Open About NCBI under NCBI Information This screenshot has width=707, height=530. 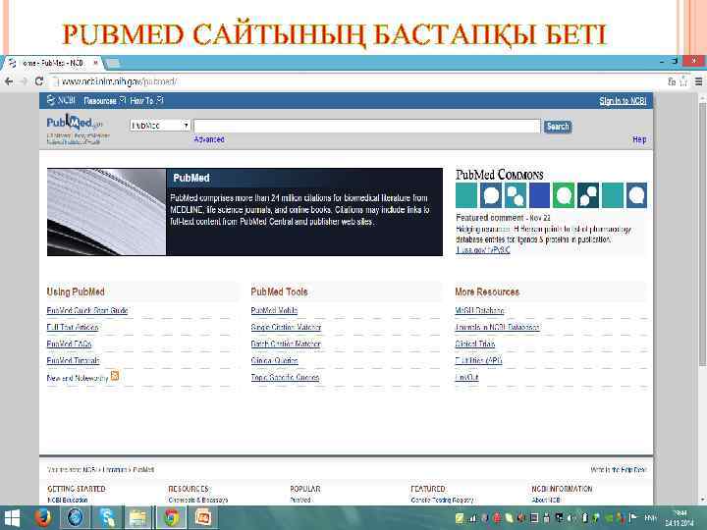coord(546,500)
